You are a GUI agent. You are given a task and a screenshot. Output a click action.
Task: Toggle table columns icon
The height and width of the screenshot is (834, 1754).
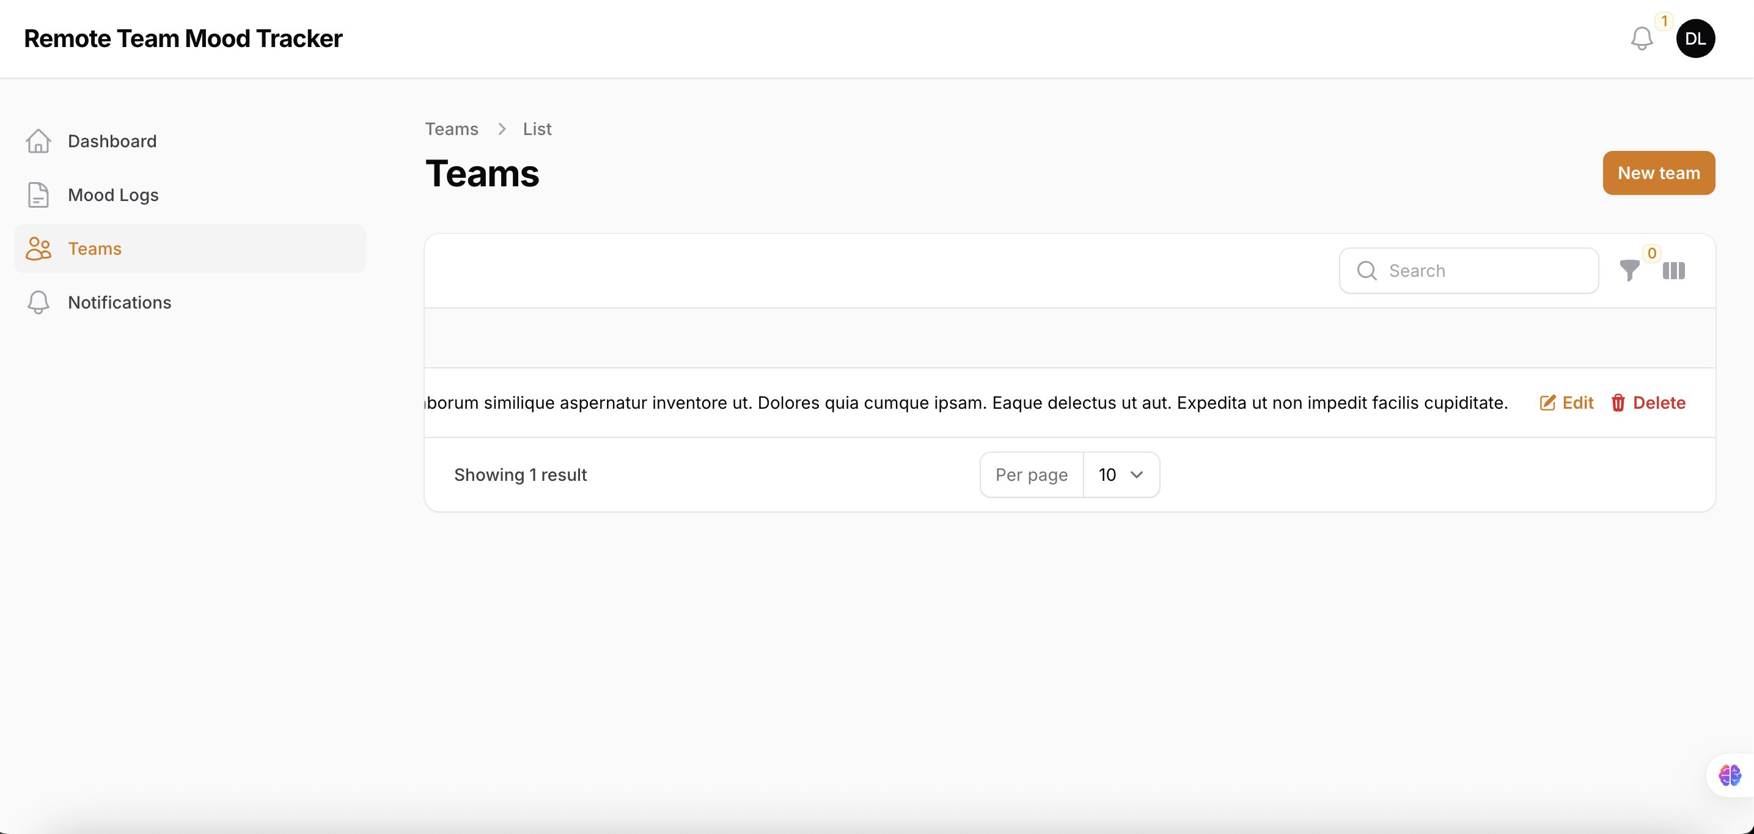pyautogui.click(x=1674, y=271)
